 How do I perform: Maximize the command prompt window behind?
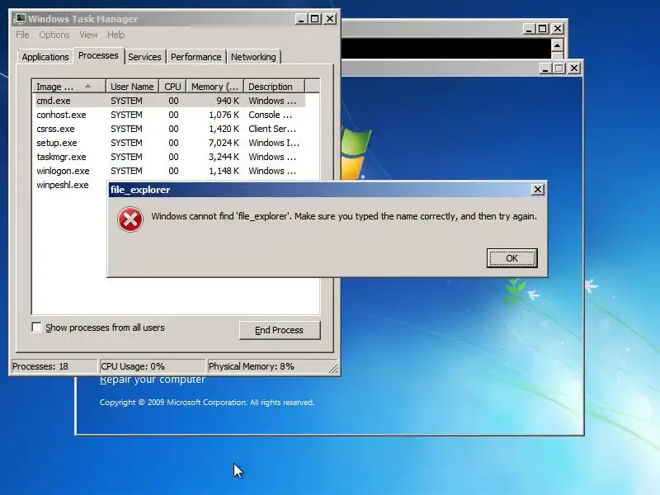(543, 29)
